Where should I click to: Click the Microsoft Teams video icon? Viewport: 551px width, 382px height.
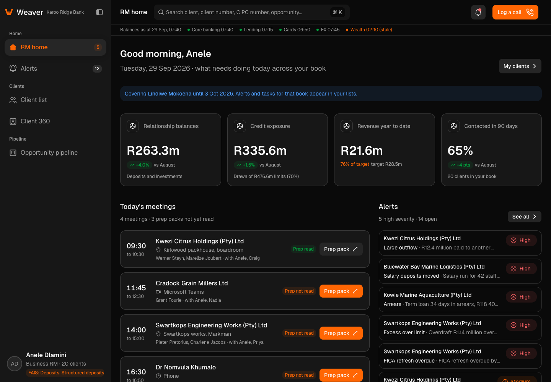click(158, 292)
